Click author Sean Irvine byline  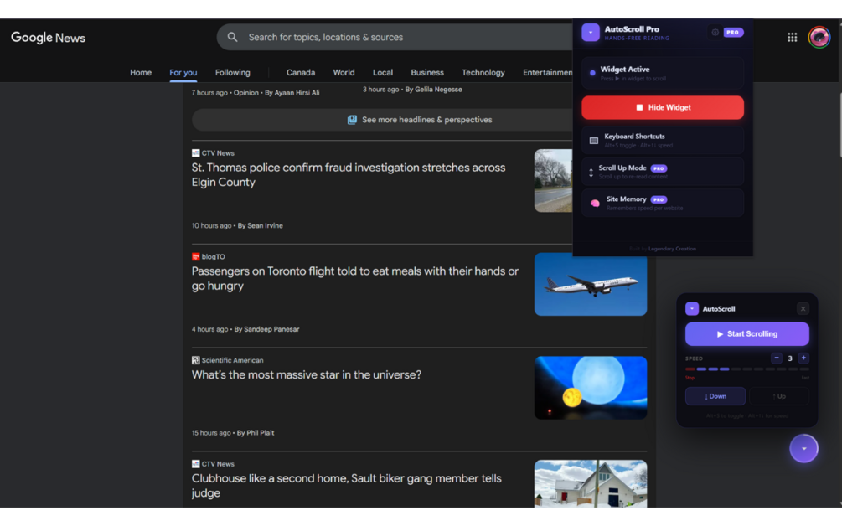tap(261, 225)
